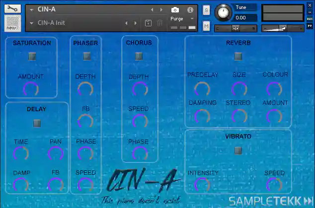
Task: Click the Vibrato Speed knob
Action: (274, 185)
